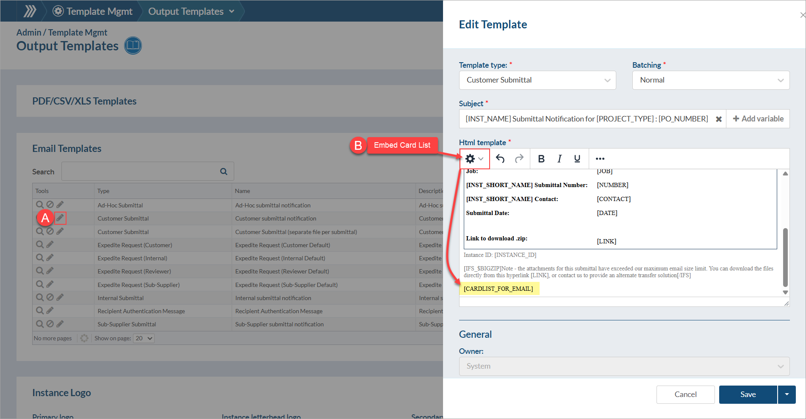The width and height of the screenshot is (806, 419).
Task: Go to Template Mgmt in the top bar
Action: click(93, 11)
